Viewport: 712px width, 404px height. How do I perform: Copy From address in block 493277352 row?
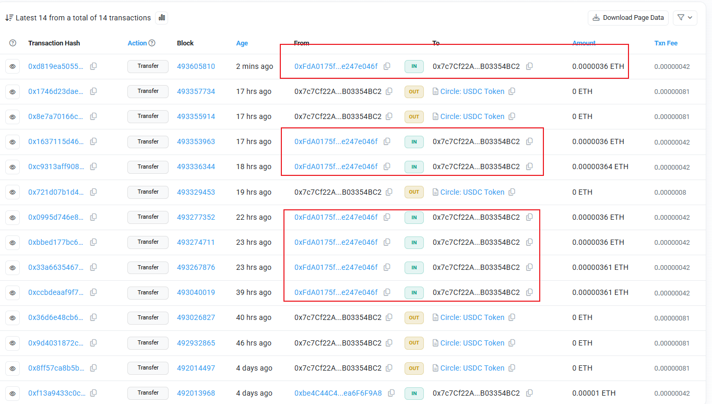pyautogui.click(x=387, y=217)
